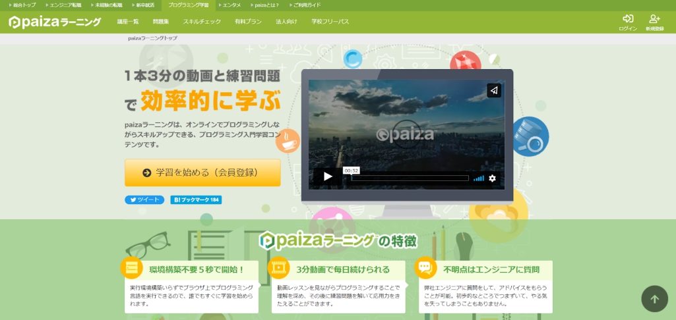Screen dimensions: 676x320
Task: Click the orange Java coffee cup icon
Action: click(288, 140)
